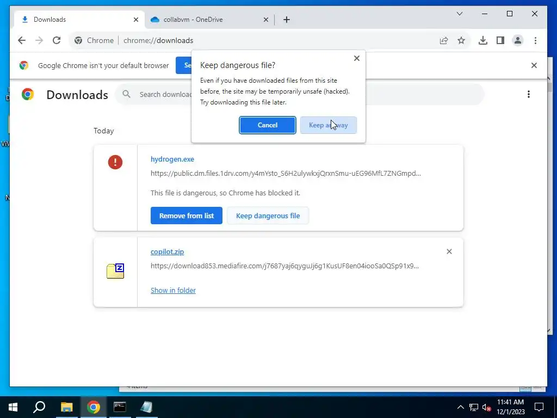This screenshot has height=418, width=557.
Task: Close the Downloads tab
Action: [135, 20]
